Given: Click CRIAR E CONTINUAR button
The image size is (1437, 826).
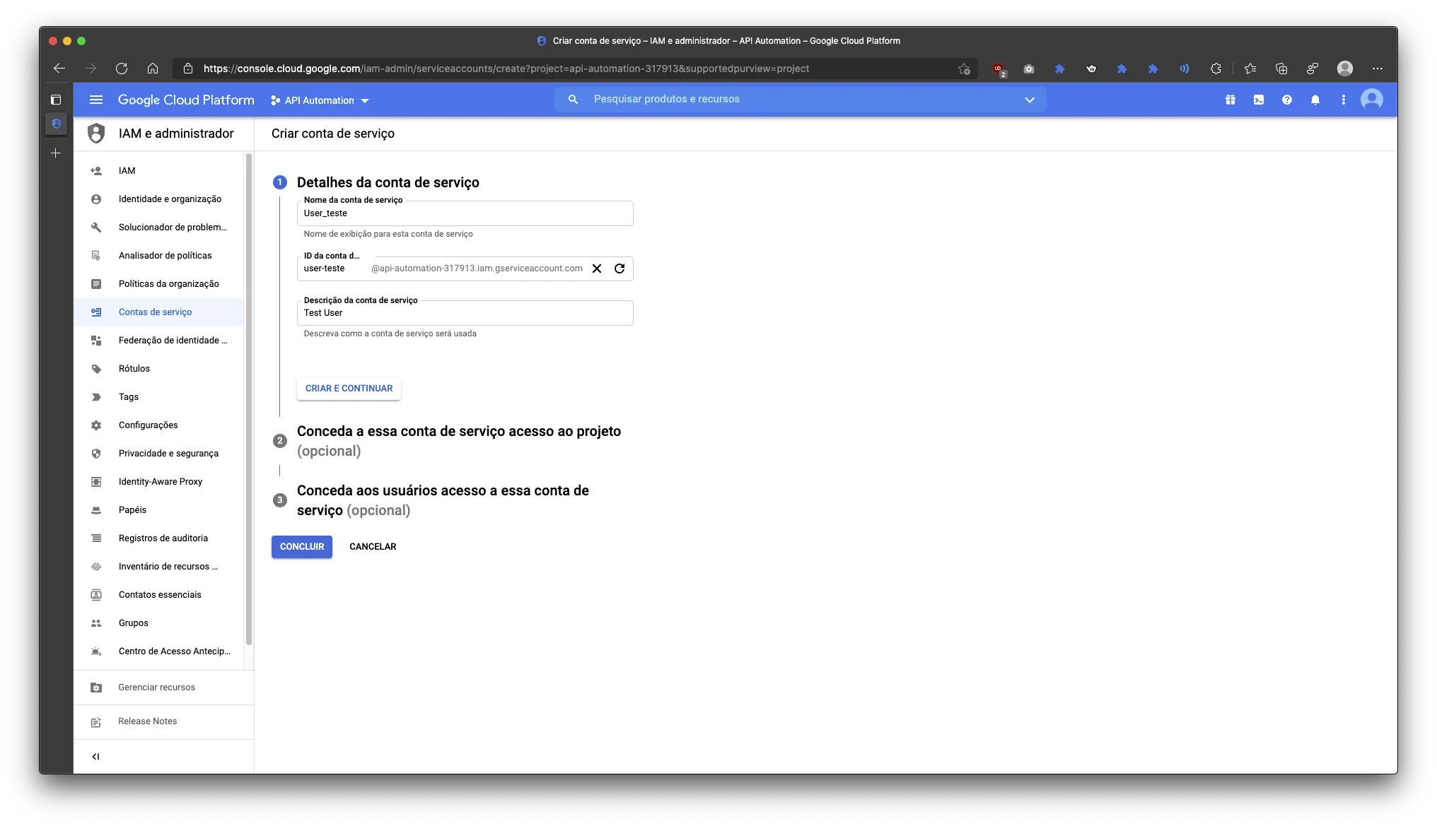Looking at the screenshot, I should point(349,389).
